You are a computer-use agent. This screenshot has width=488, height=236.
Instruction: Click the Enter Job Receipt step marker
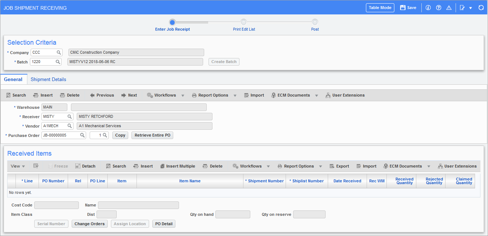(x=173, y=22)
